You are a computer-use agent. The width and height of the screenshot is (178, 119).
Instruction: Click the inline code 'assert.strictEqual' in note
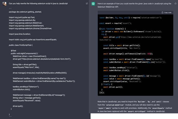pos(136,112)
